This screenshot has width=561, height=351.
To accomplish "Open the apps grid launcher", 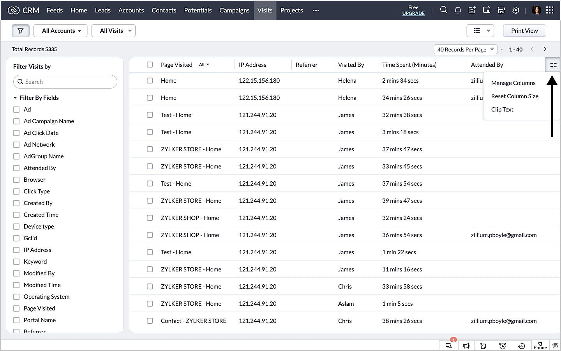I will pos(550,10).
